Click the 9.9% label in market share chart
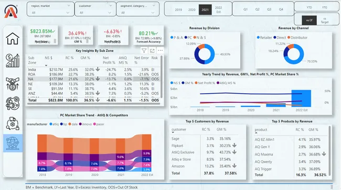This screenshot has width=341, height=190. 146,153
